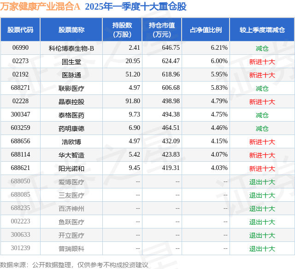
Task: Click the heading 2025年一季度十大重仓股
Action: click(x=136, y=6)
